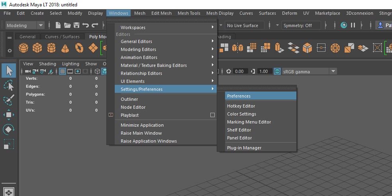Click the polygon cone shelf icon
The height and width of the screenshot is (196, 392).
65,47
